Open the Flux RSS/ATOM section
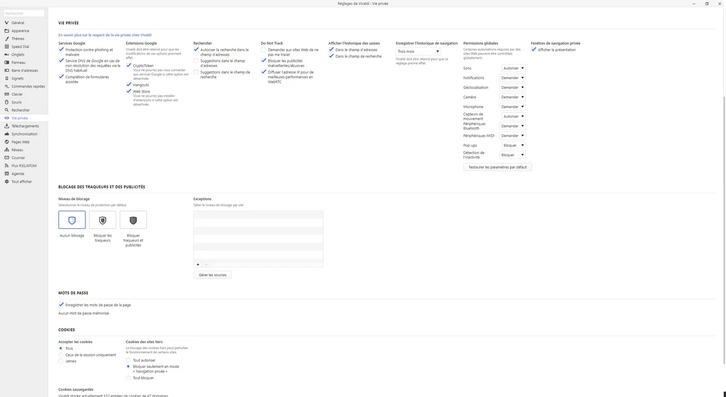This screenshot has height=397, width=726. click(24, 166)
